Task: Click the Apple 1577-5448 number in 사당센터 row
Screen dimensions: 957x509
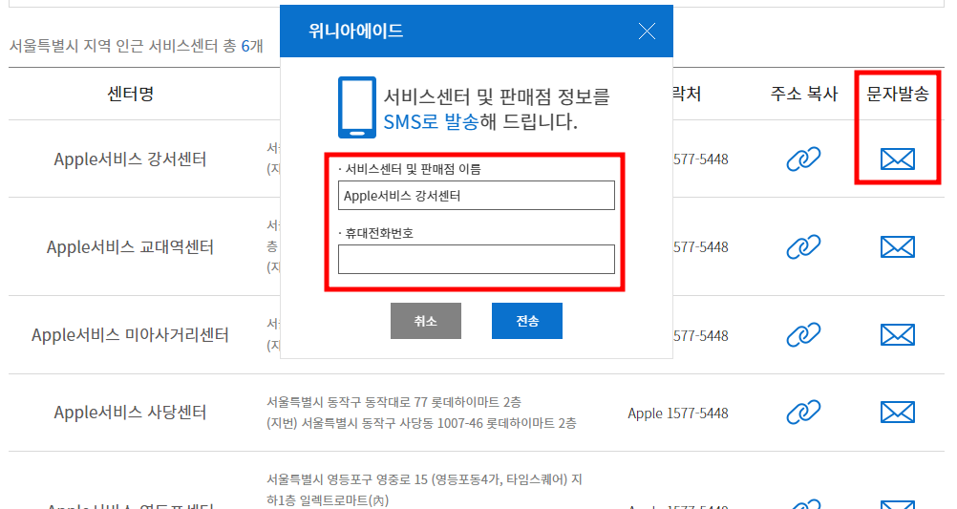Action: pos(678,414)
